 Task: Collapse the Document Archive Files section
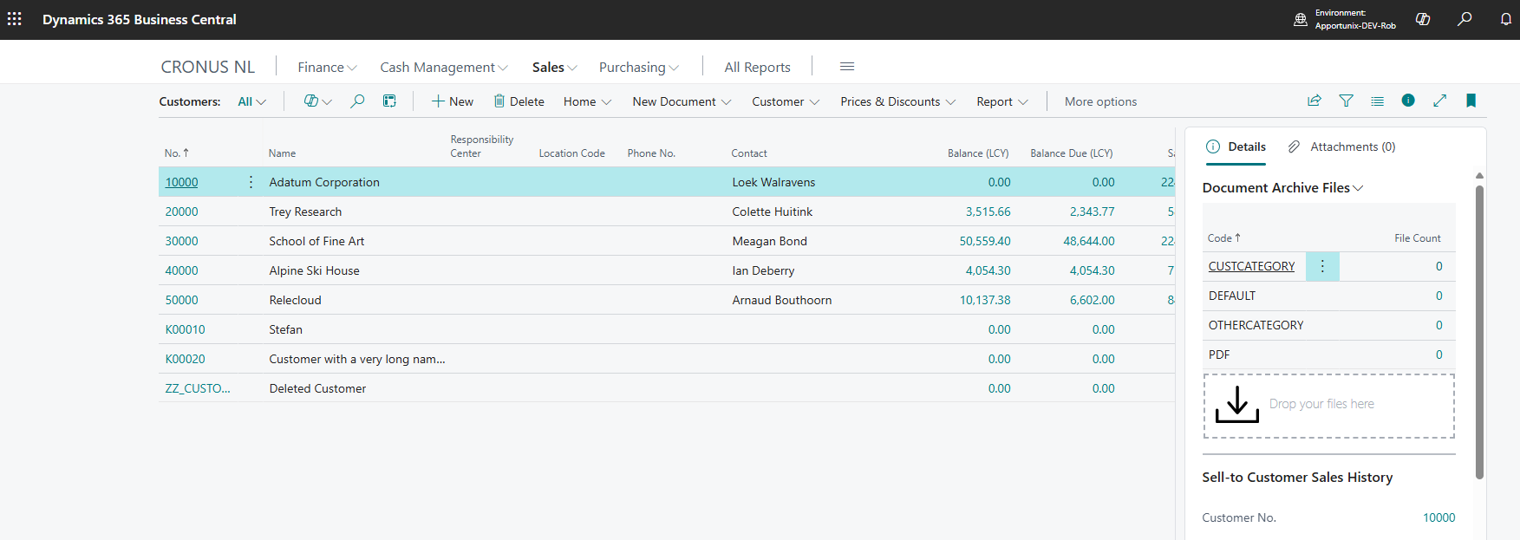tap(1282, 188)
